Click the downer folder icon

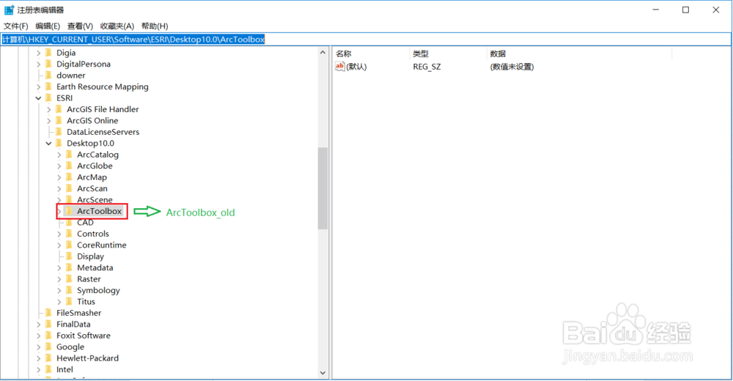(x=48, y=75)
